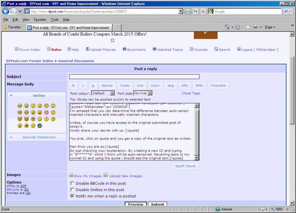This screenshot has width=296, height=213.
Task: Click the Subject input field
Action: [x=134, y=77]
